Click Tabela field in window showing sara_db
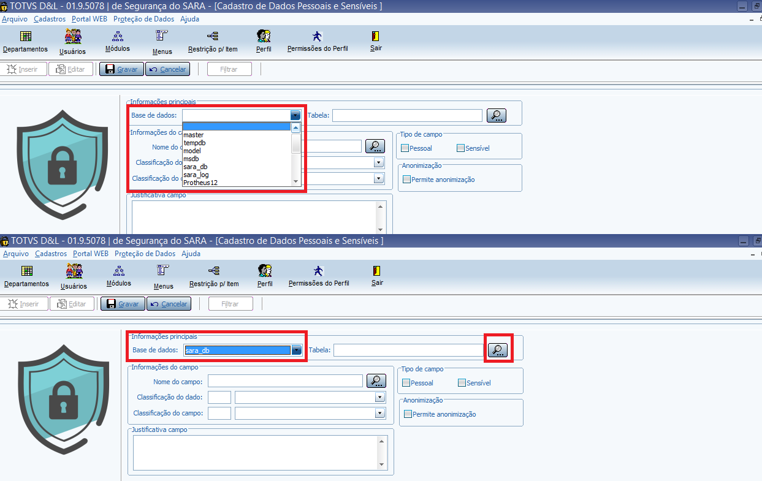The height and width of the screenshot is (481, 762). 409,350
